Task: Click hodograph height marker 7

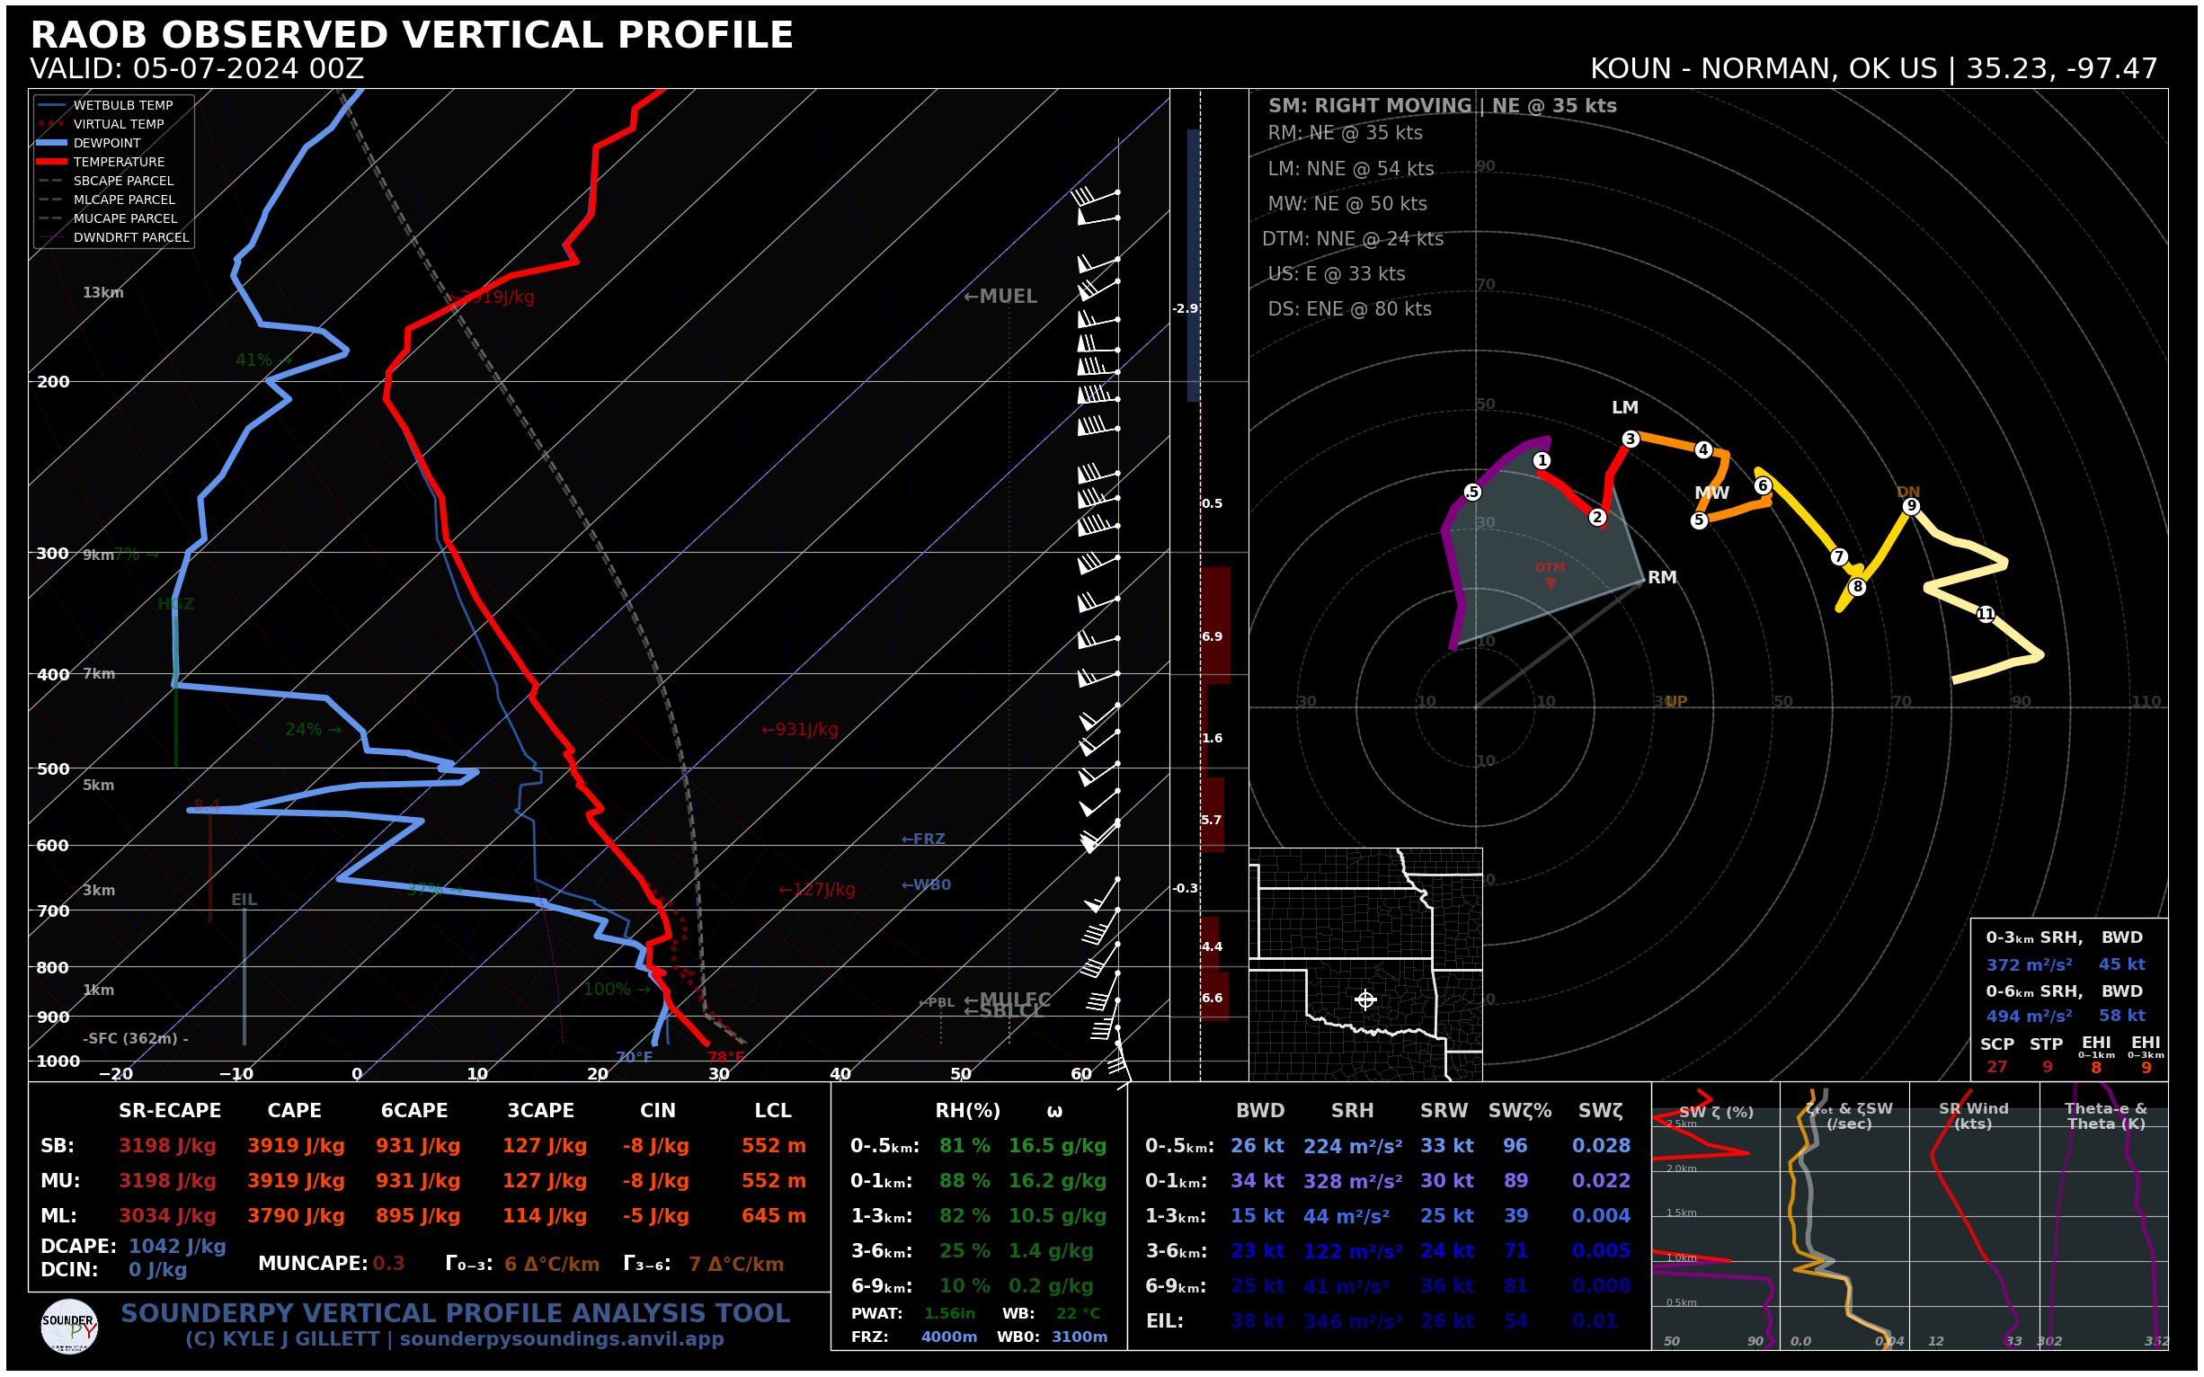Action: (1839, 556)
